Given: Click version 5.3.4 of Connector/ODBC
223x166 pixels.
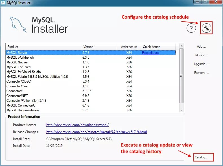Looking at the screenshot, I should pos(86,81).
